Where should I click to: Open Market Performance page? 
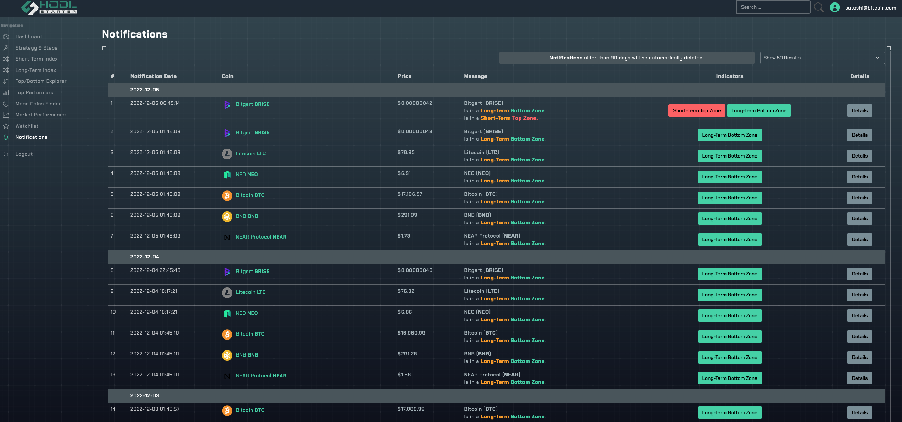[41, 115]
